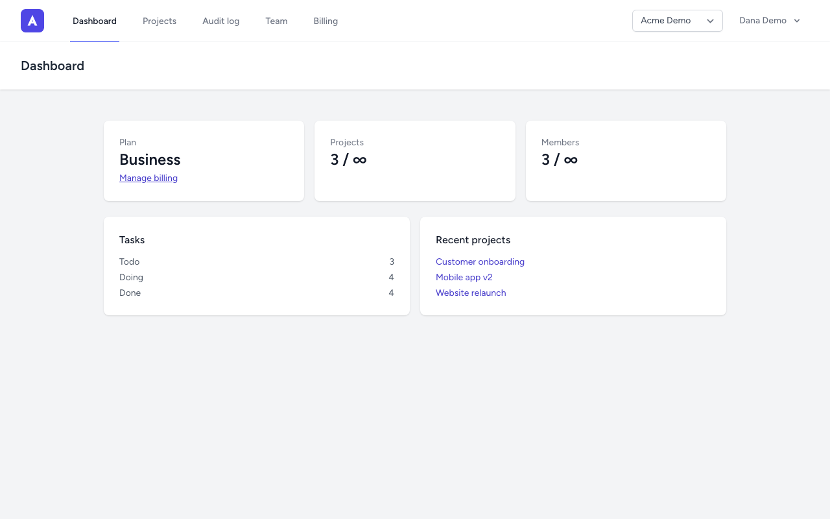Click the Done row in Tasks

pos(257,293)
